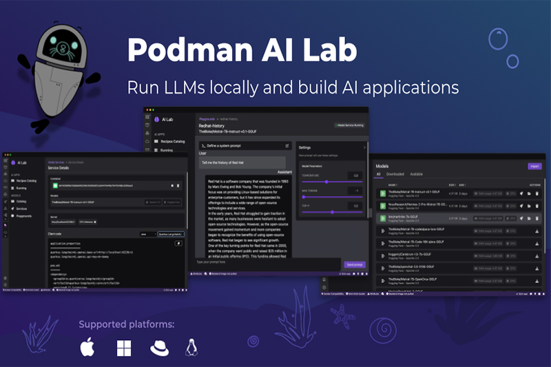Screen dimensions: 551x367
Task: Adjust the Top-P slider
Action: click(x=332, y=212)
